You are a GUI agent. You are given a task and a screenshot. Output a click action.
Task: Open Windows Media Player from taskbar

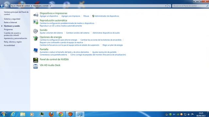click(32, 114)
